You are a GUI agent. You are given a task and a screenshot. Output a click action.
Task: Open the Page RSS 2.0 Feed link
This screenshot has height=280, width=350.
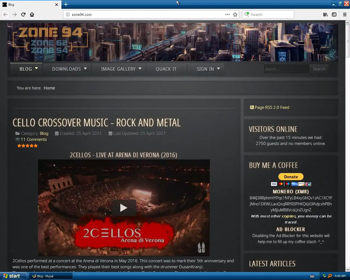coord(272,107)
